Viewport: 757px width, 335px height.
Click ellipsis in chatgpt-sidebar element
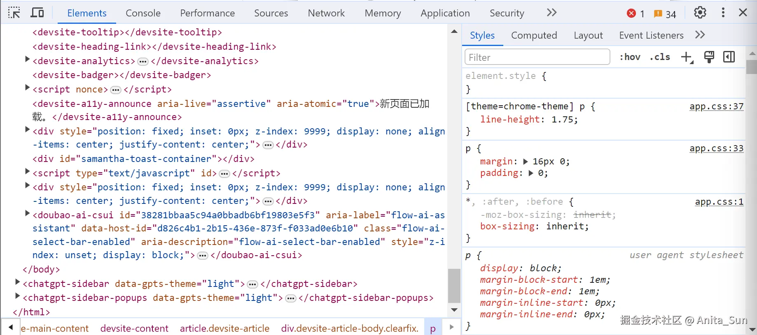pos(252,284)
